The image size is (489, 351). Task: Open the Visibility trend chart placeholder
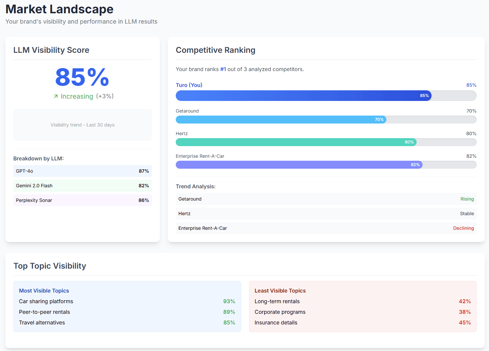[x=82, y=125]
